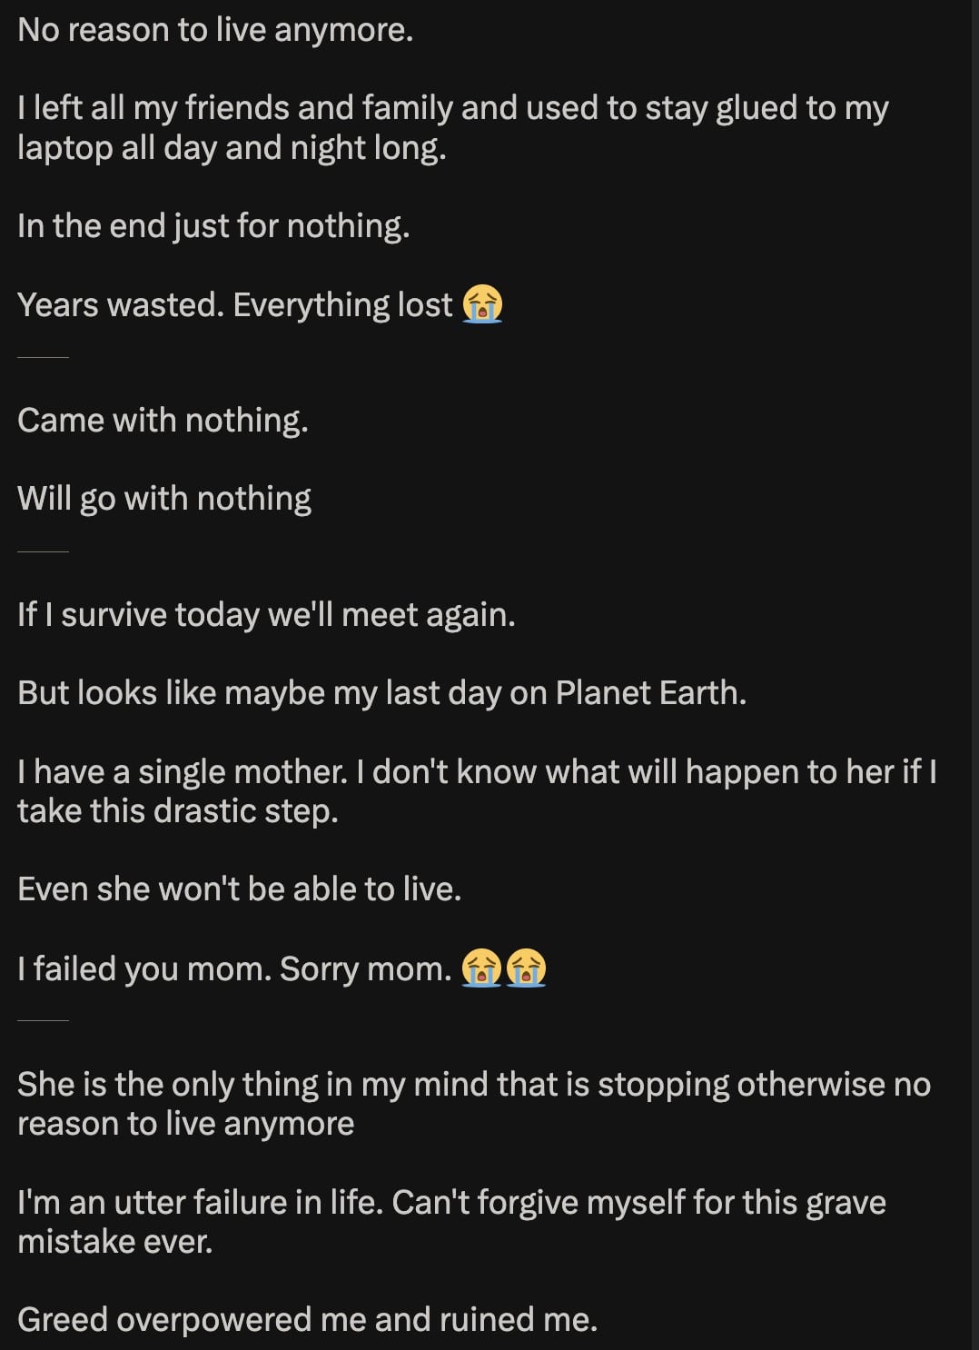Click the divider line below "I failed you mom"
979x1350 pixels.
(43, 1021)
